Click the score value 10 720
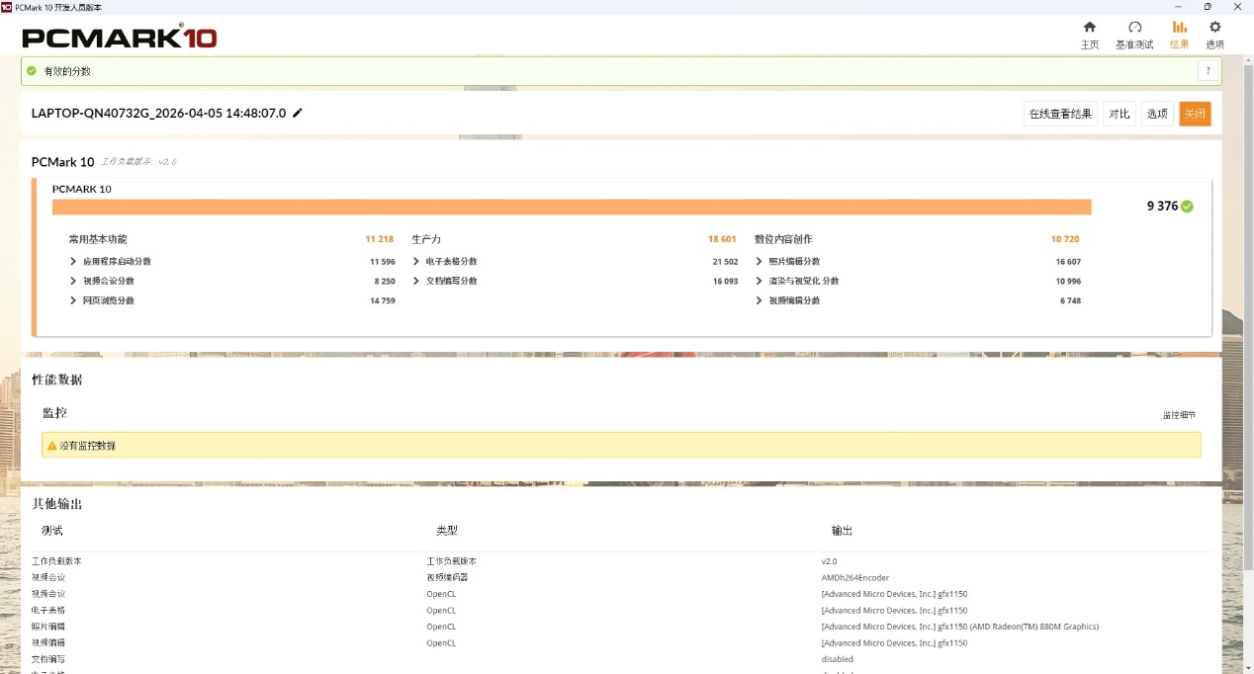This screenshot has width=1254, height=674. (1065, 239)
